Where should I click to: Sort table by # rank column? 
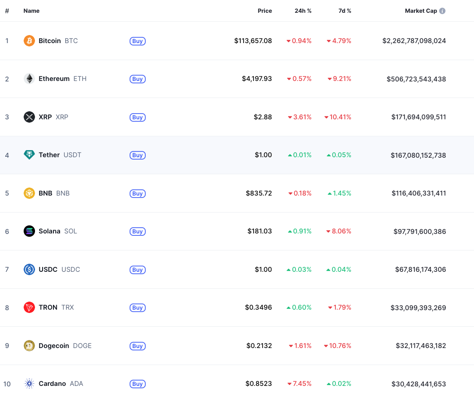pyautogui.click(x=7, y=11)
